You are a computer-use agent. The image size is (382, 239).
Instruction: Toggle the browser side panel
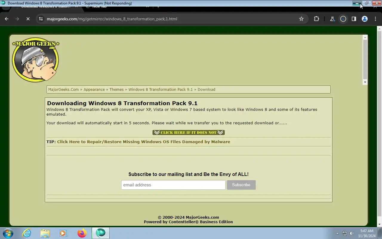pos(354,19)
